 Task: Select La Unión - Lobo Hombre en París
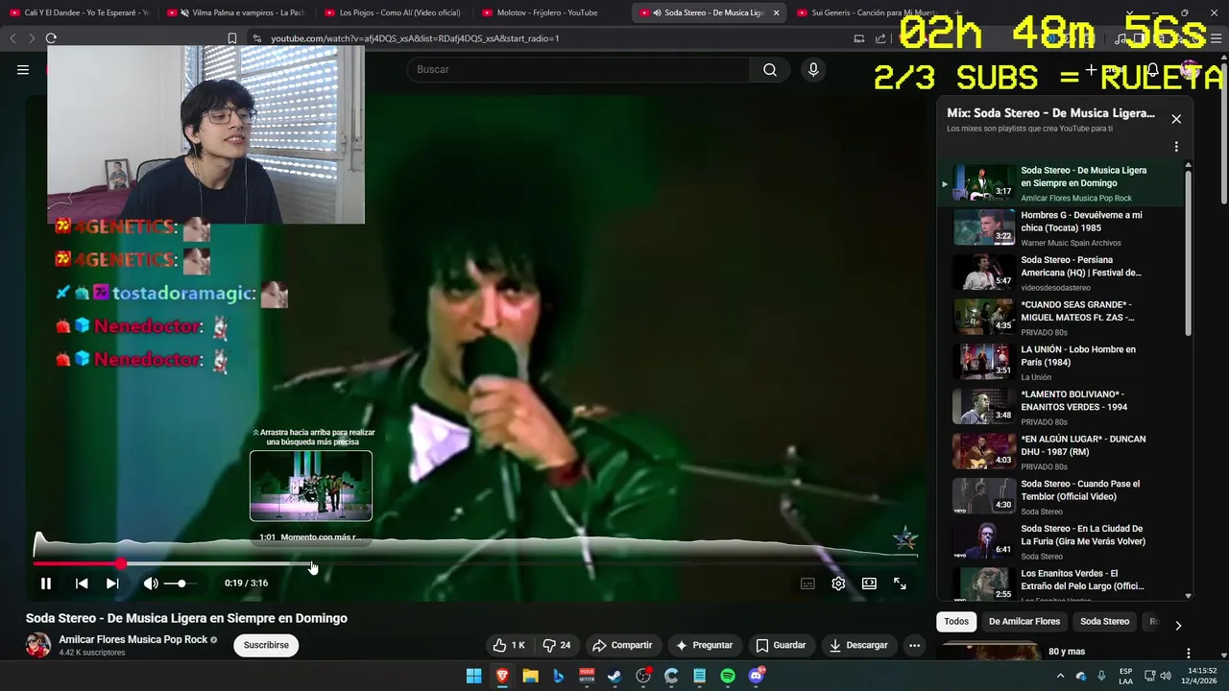1061,362
